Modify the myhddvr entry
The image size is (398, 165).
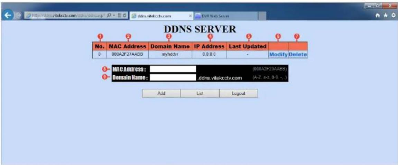(x=278, y=55)
